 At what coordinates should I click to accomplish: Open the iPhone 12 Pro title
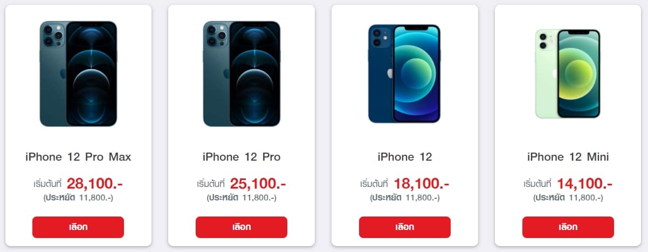(x=242, y=157)
